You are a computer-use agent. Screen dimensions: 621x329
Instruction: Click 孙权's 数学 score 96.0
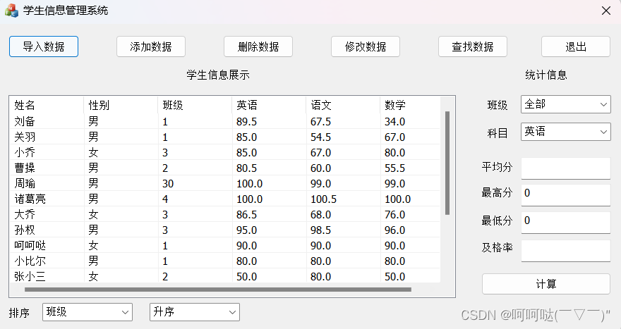point(394,230)
